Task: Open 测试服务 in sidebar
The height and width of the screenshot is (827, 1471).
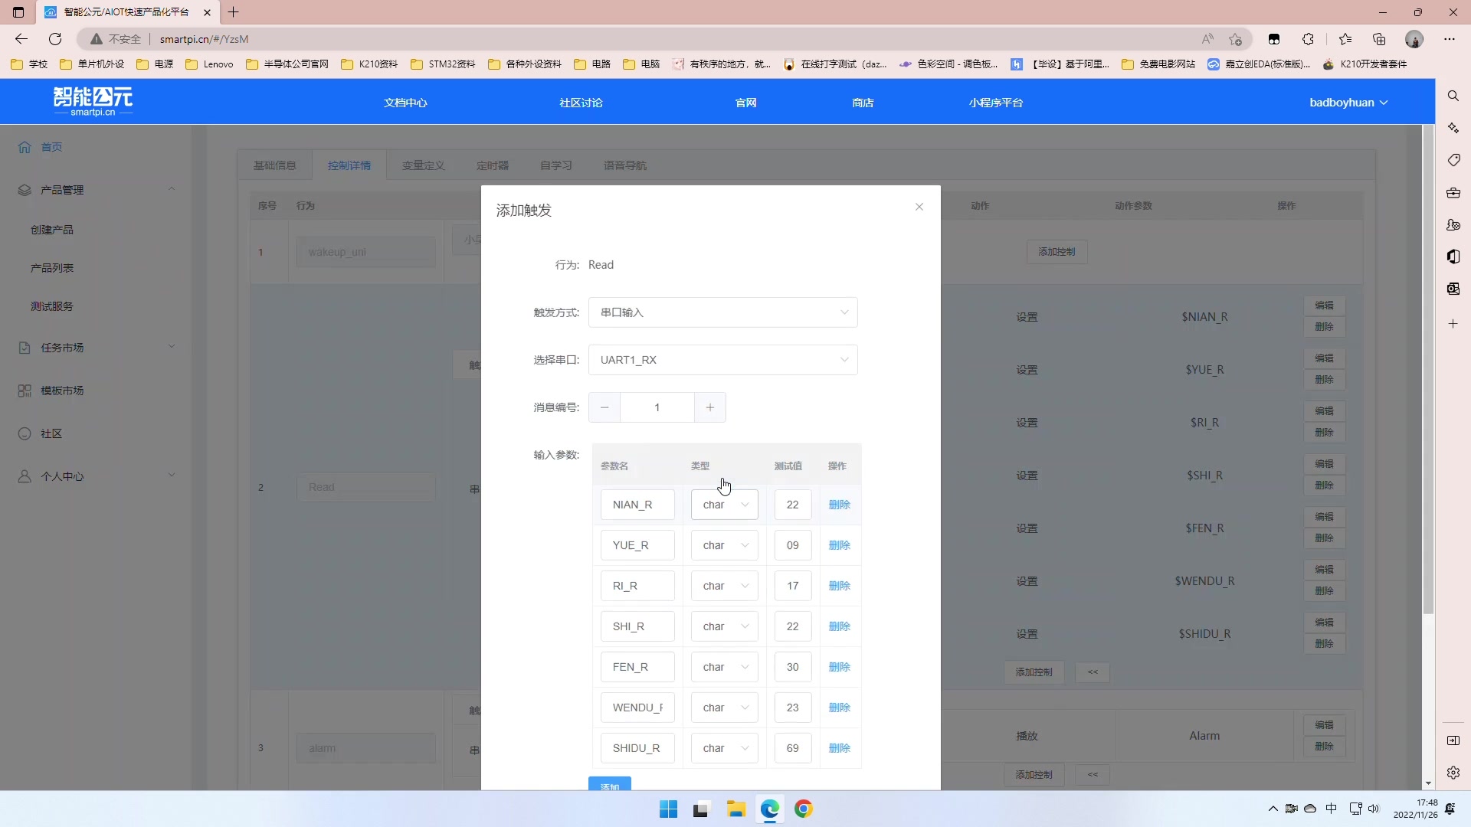Action: click(x=52, y=306)
